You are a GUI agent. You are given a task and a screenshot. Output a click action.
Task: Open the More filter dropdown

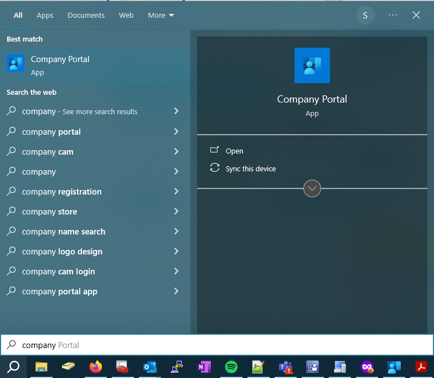pos(161,16)
